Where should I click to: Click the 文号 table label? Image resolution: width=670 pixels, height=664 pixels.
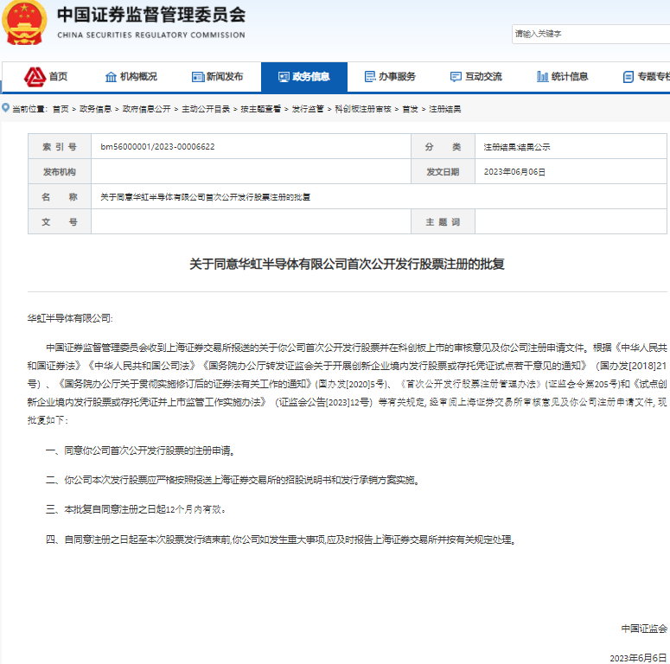click(x=60, y=222)
